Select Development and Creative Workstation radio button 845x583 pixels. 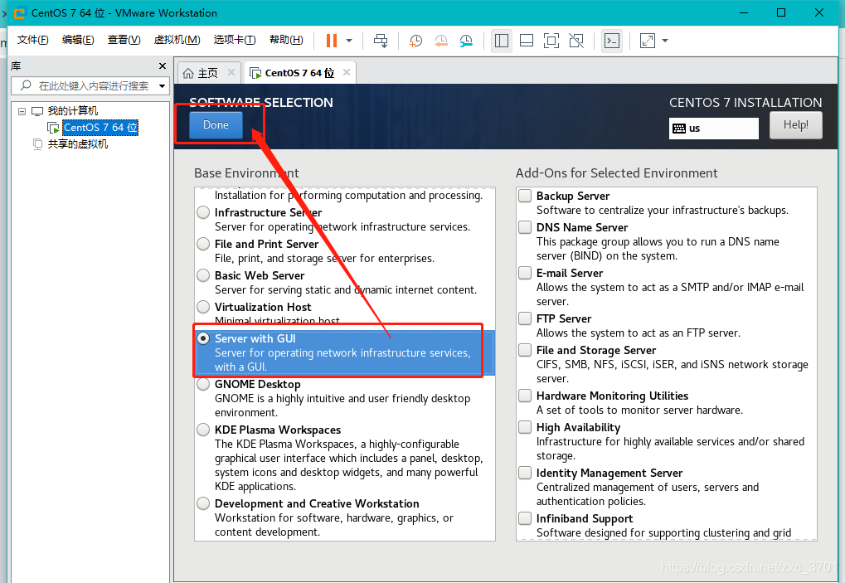click(203, 503)
